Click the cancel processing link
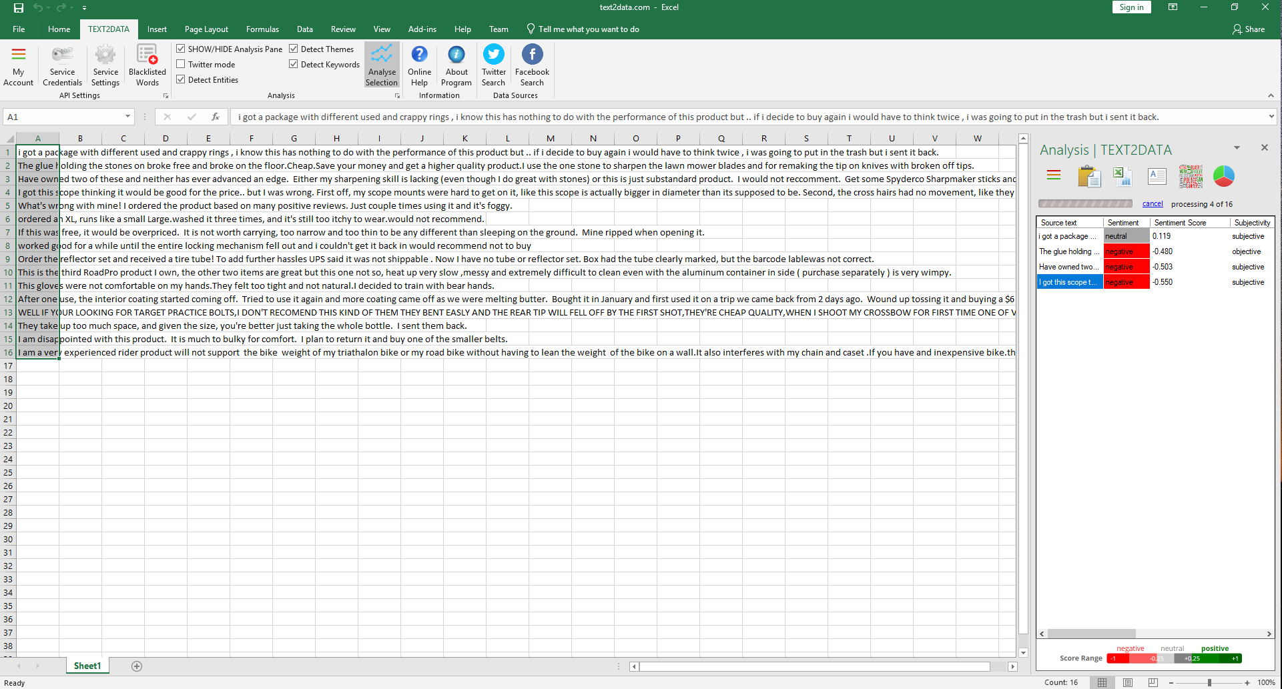This screenshot has height=689, width=1282. coord(1153,204)
